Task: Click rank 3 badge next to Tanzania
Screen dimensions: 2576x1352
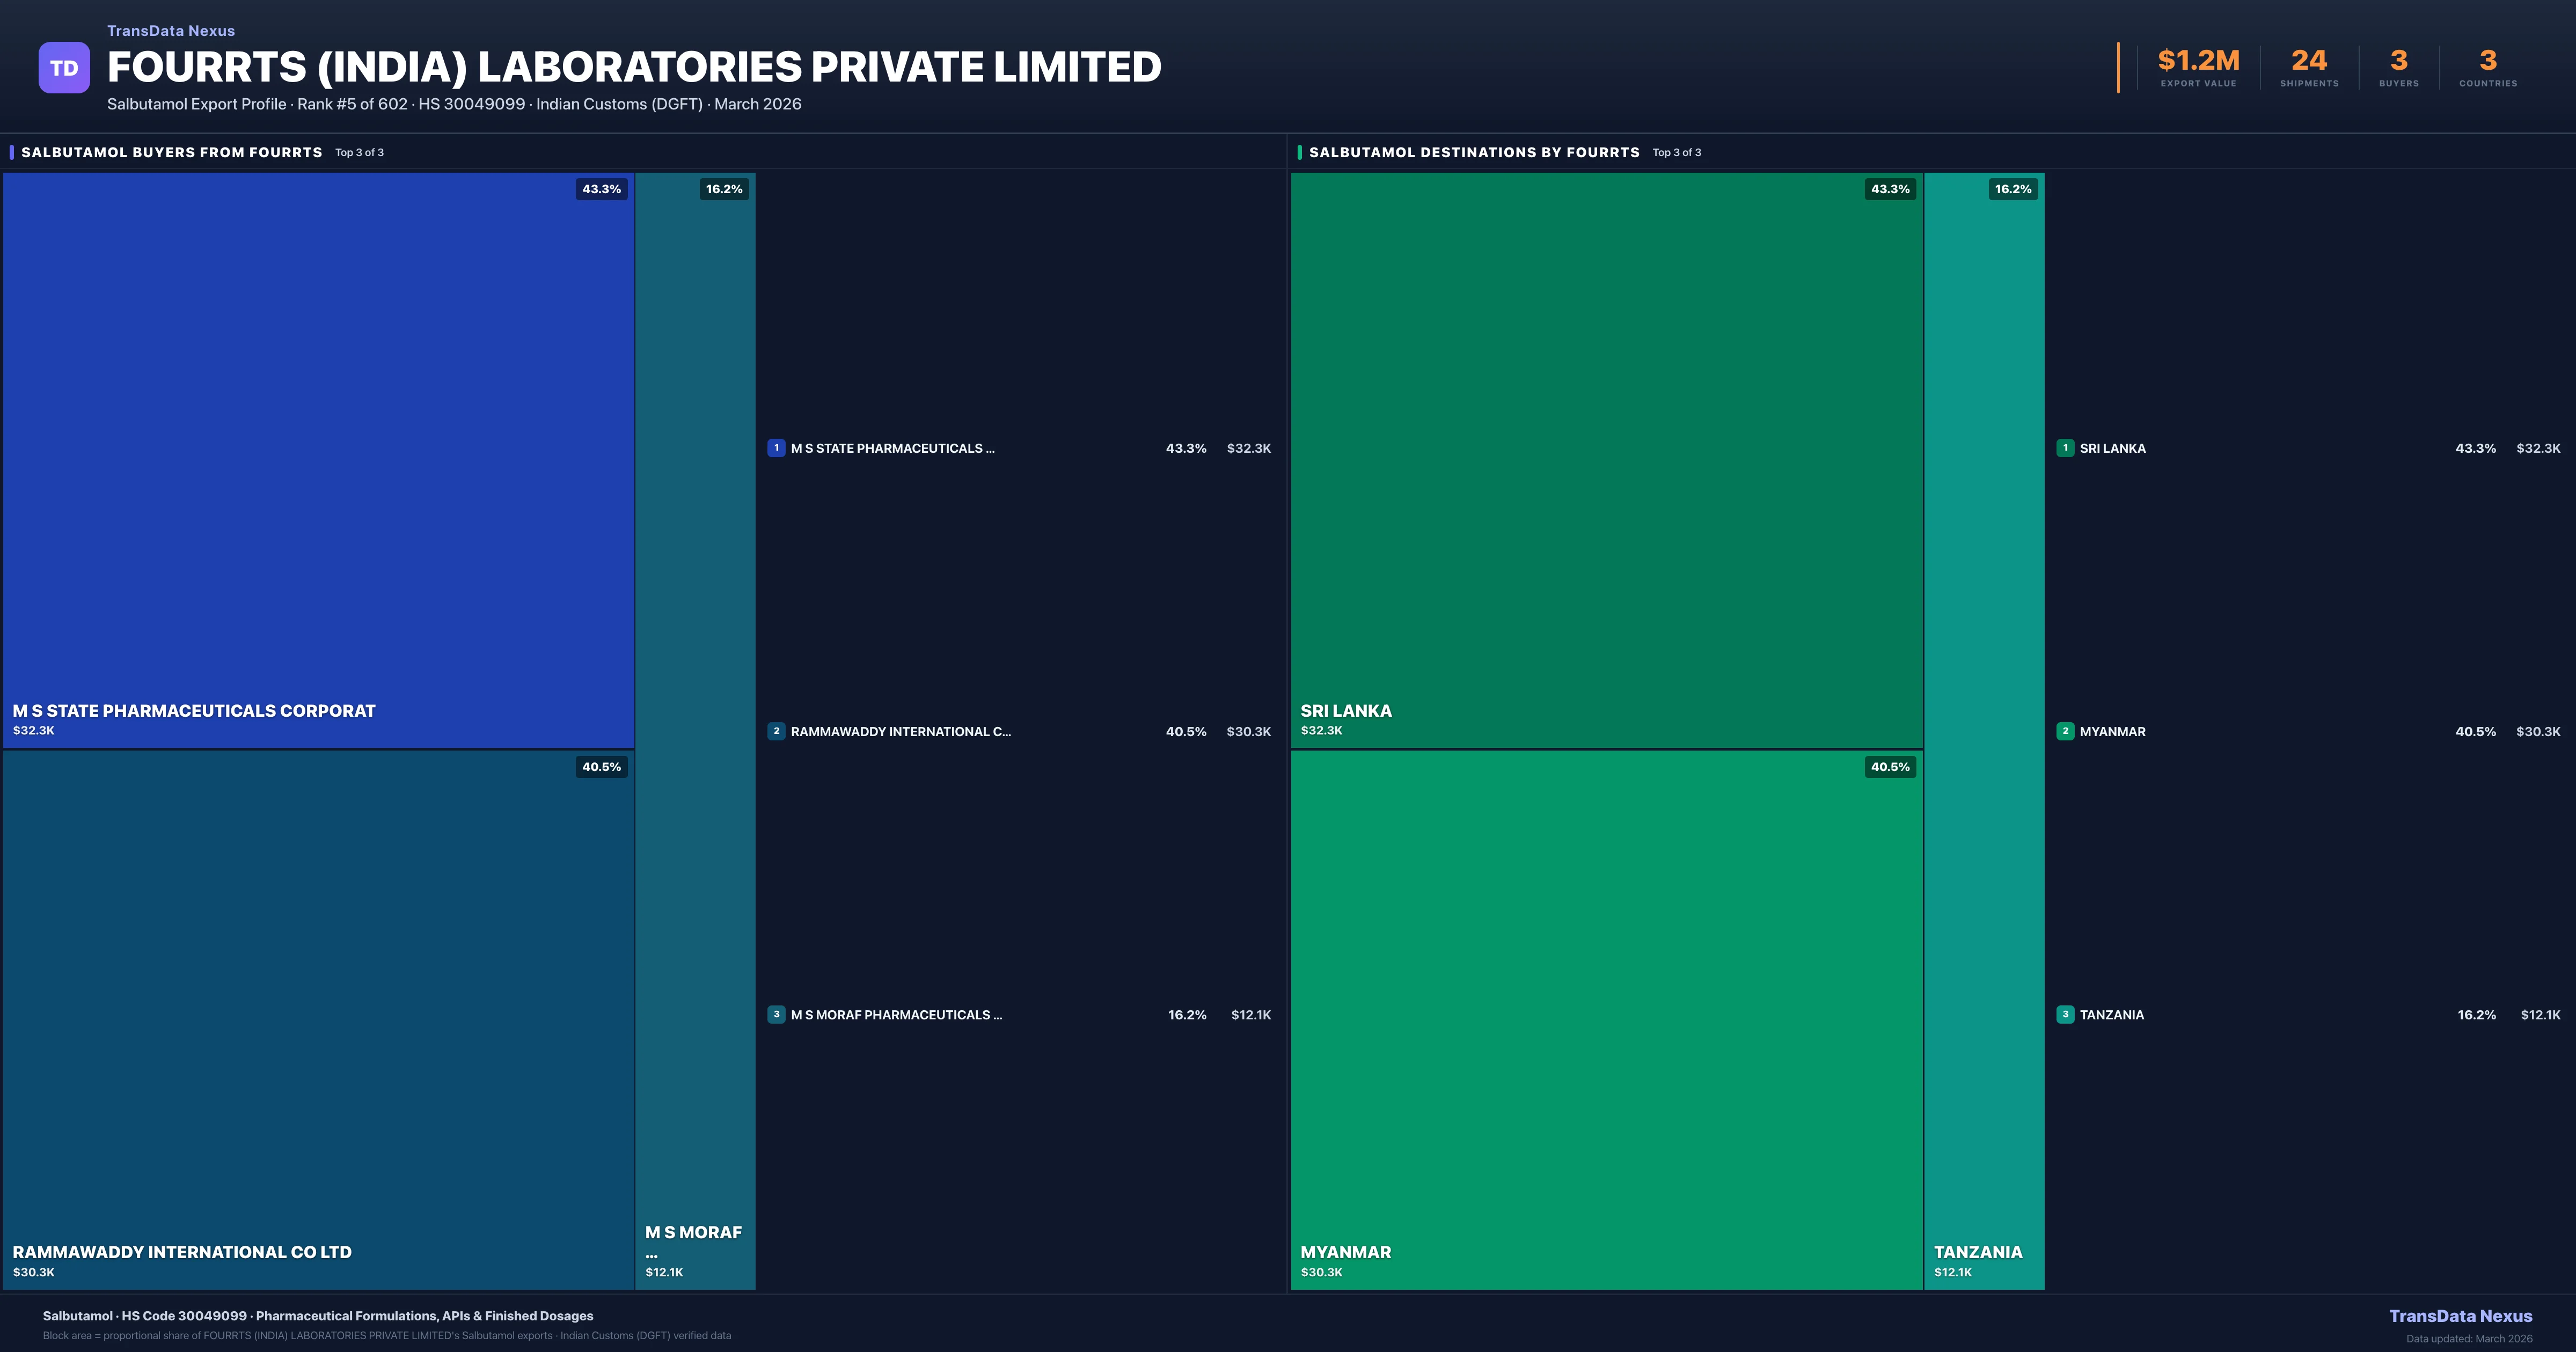Action: pyautogui.click(x=2065, y=1014)
